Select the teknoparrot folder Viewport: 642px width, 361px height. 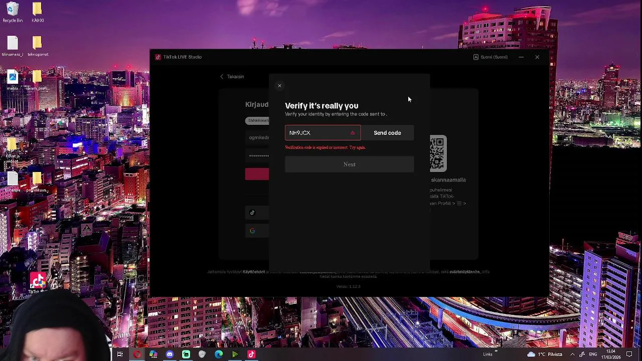(x=37, y=47)
